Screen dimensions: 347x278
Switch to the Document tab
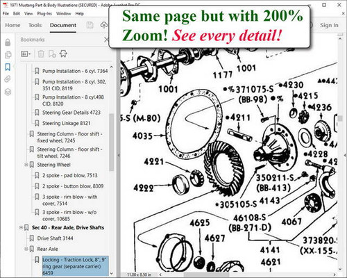(x=63, y=25)
